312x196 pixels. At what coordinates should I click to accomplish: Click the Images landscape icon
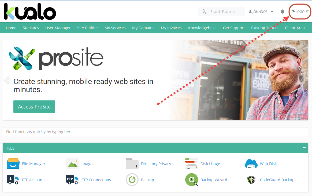point(72,164)
